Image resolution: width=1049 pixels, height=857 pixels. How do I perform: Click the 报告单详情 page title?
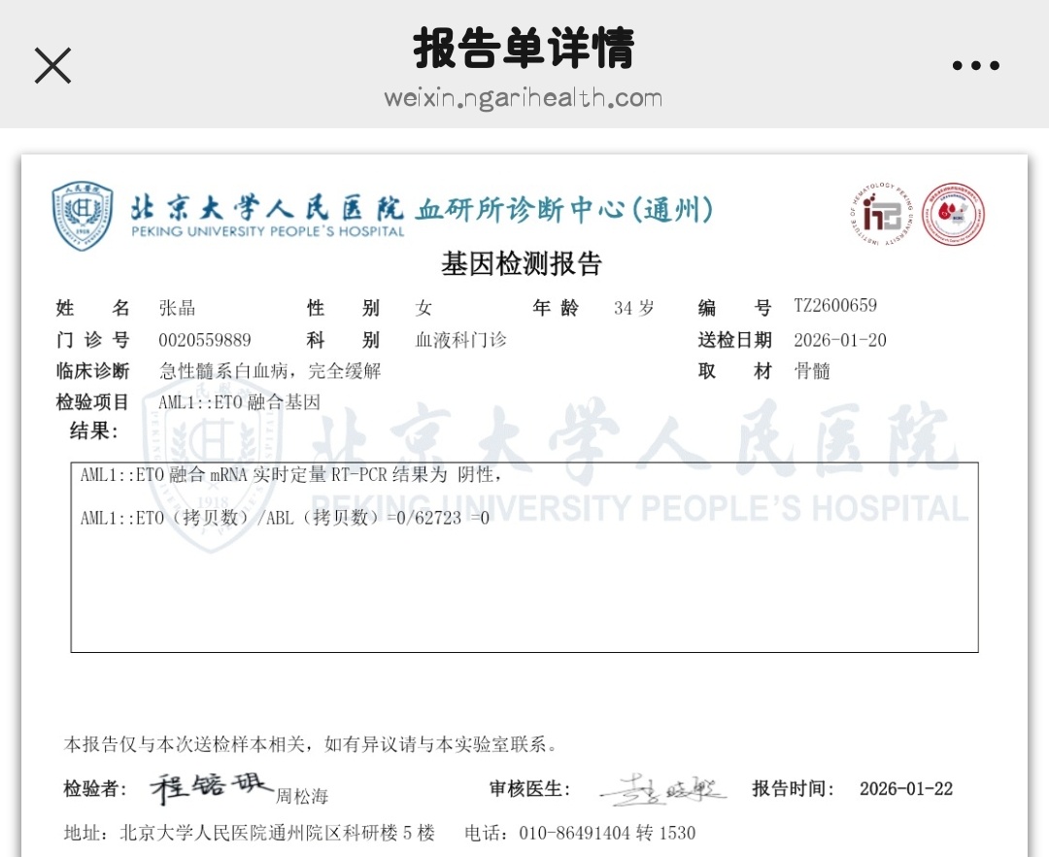[x=524, y=49]
